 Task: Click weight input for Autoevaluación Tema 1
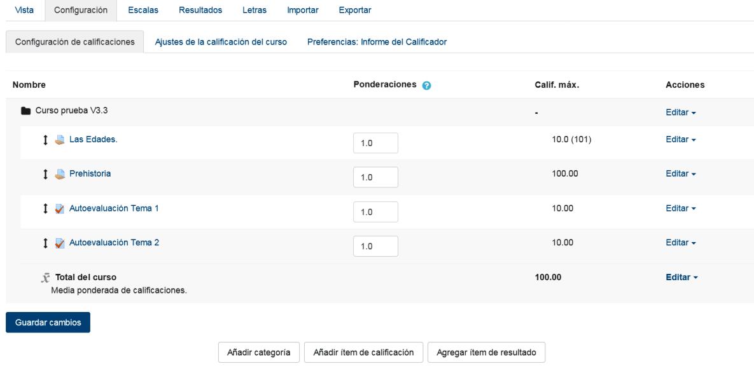[375, 212]
